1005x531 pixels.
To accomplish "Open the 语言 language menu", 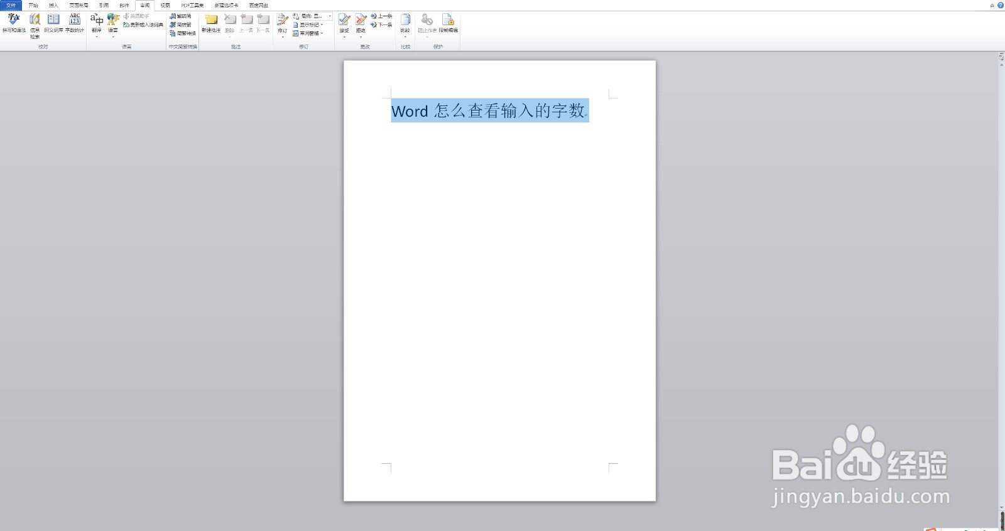I will click(113, 25).
